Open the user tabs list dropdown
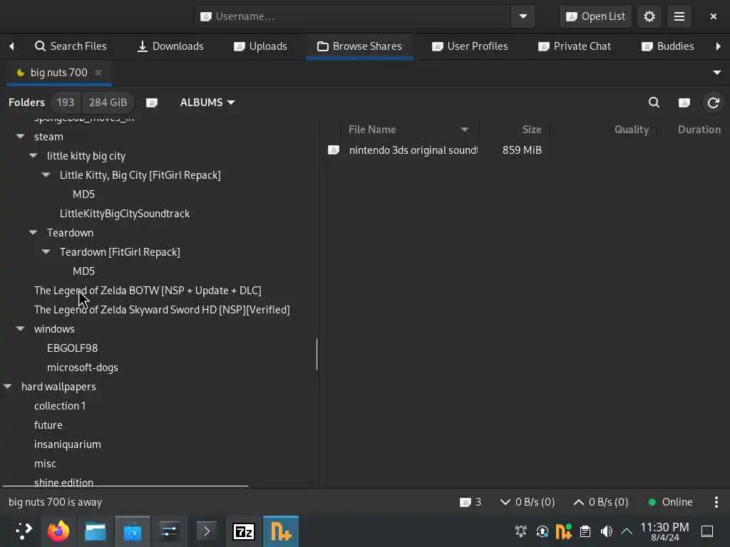The image size is (730, 547). click(x=717, y=73)
